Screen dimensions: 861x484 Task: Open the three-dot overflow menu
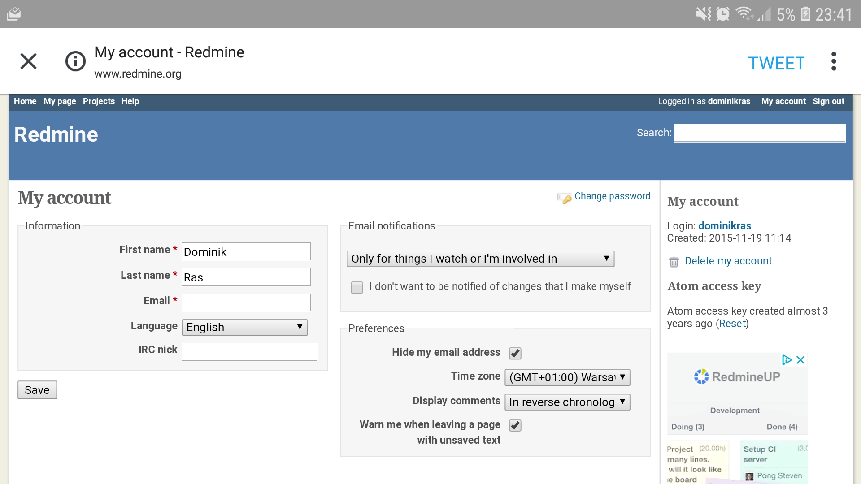pos(834,61)
